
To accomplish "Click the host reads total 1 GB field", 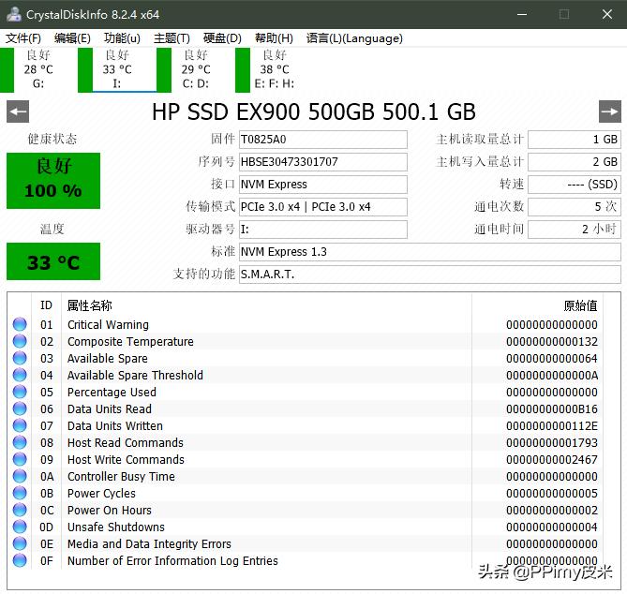I will (x=575, y=140).
